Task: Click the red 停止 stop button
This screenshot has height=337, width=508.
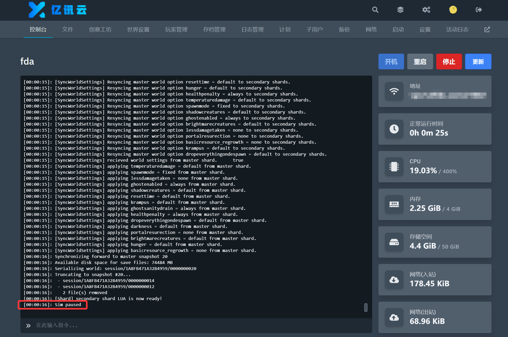Action: [449, 62]
